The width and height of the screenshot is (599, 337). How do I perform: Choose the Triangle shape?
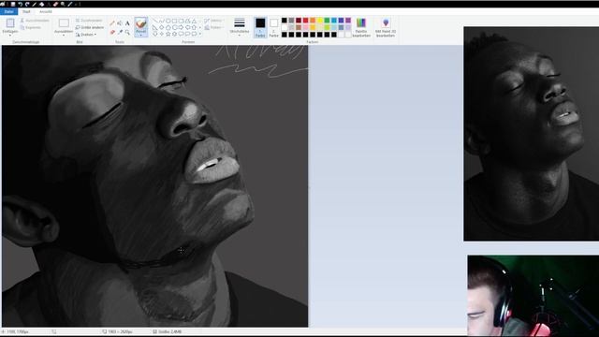click(194, 21)
